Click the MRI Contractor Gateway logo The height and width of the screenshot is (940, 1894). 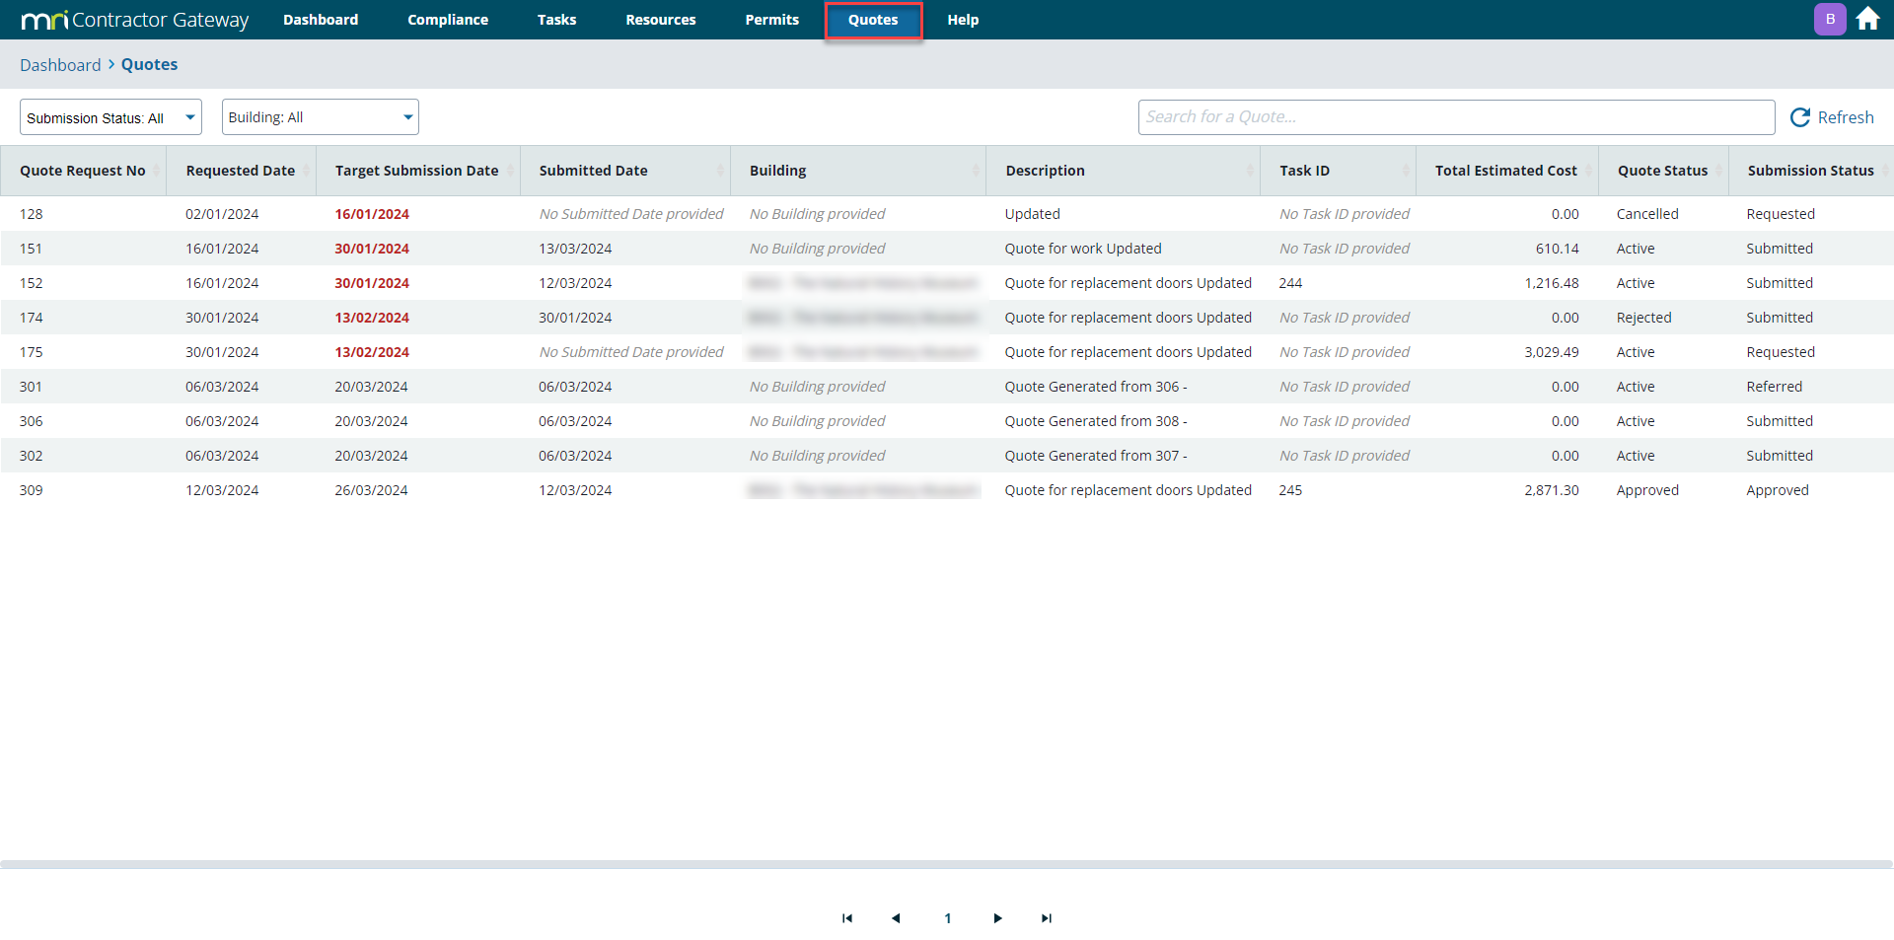134,20
